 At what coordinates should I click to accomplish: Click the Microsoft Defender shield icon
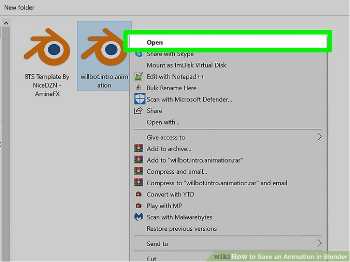[139, 99]
